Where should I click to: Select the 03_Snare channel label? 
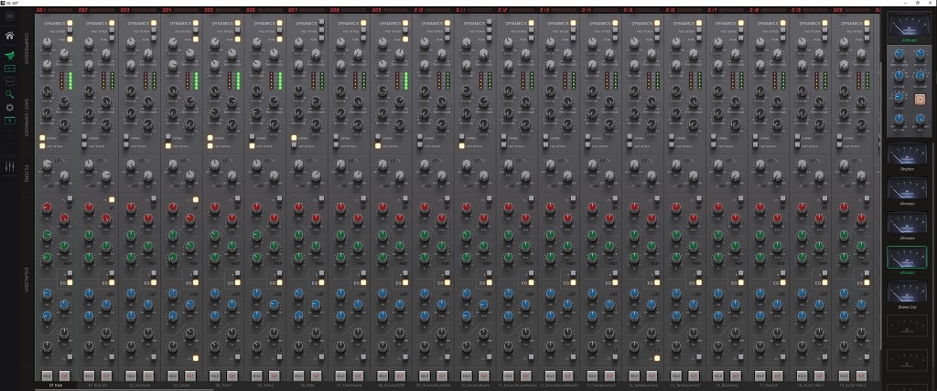pyautogui.click(x=183, y=386)
